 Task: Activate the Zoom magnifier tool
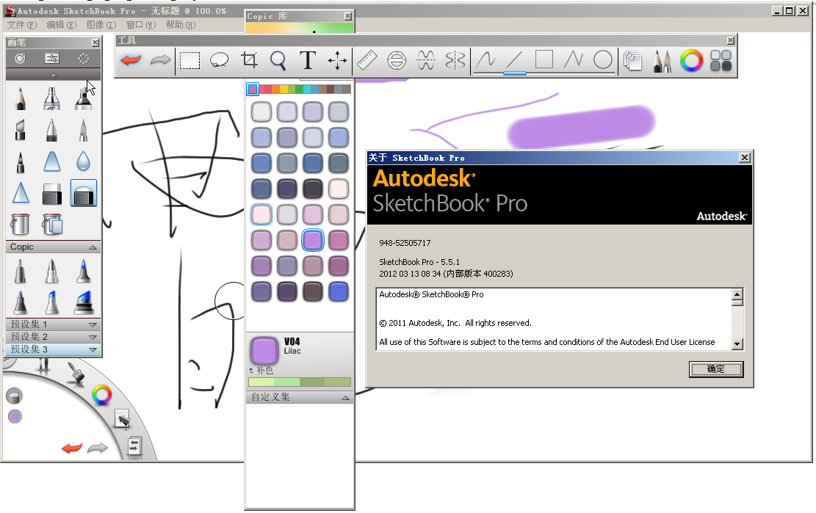point(278,60)
